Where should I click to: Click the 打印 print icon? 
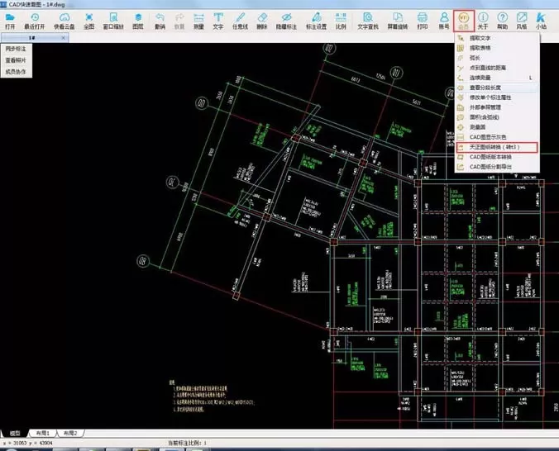click(423, 21)
